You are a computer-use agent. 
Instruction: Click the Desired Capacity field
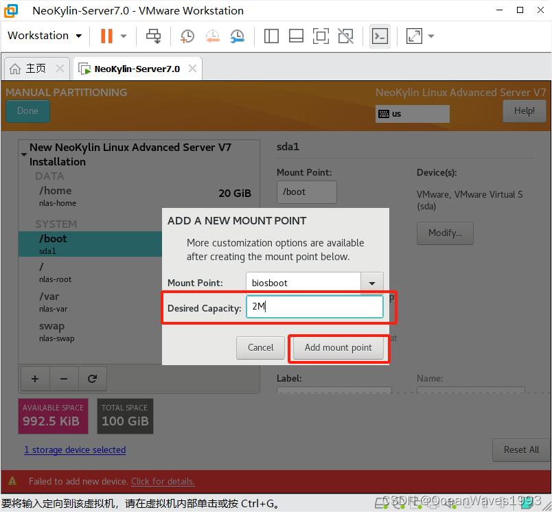314,307
